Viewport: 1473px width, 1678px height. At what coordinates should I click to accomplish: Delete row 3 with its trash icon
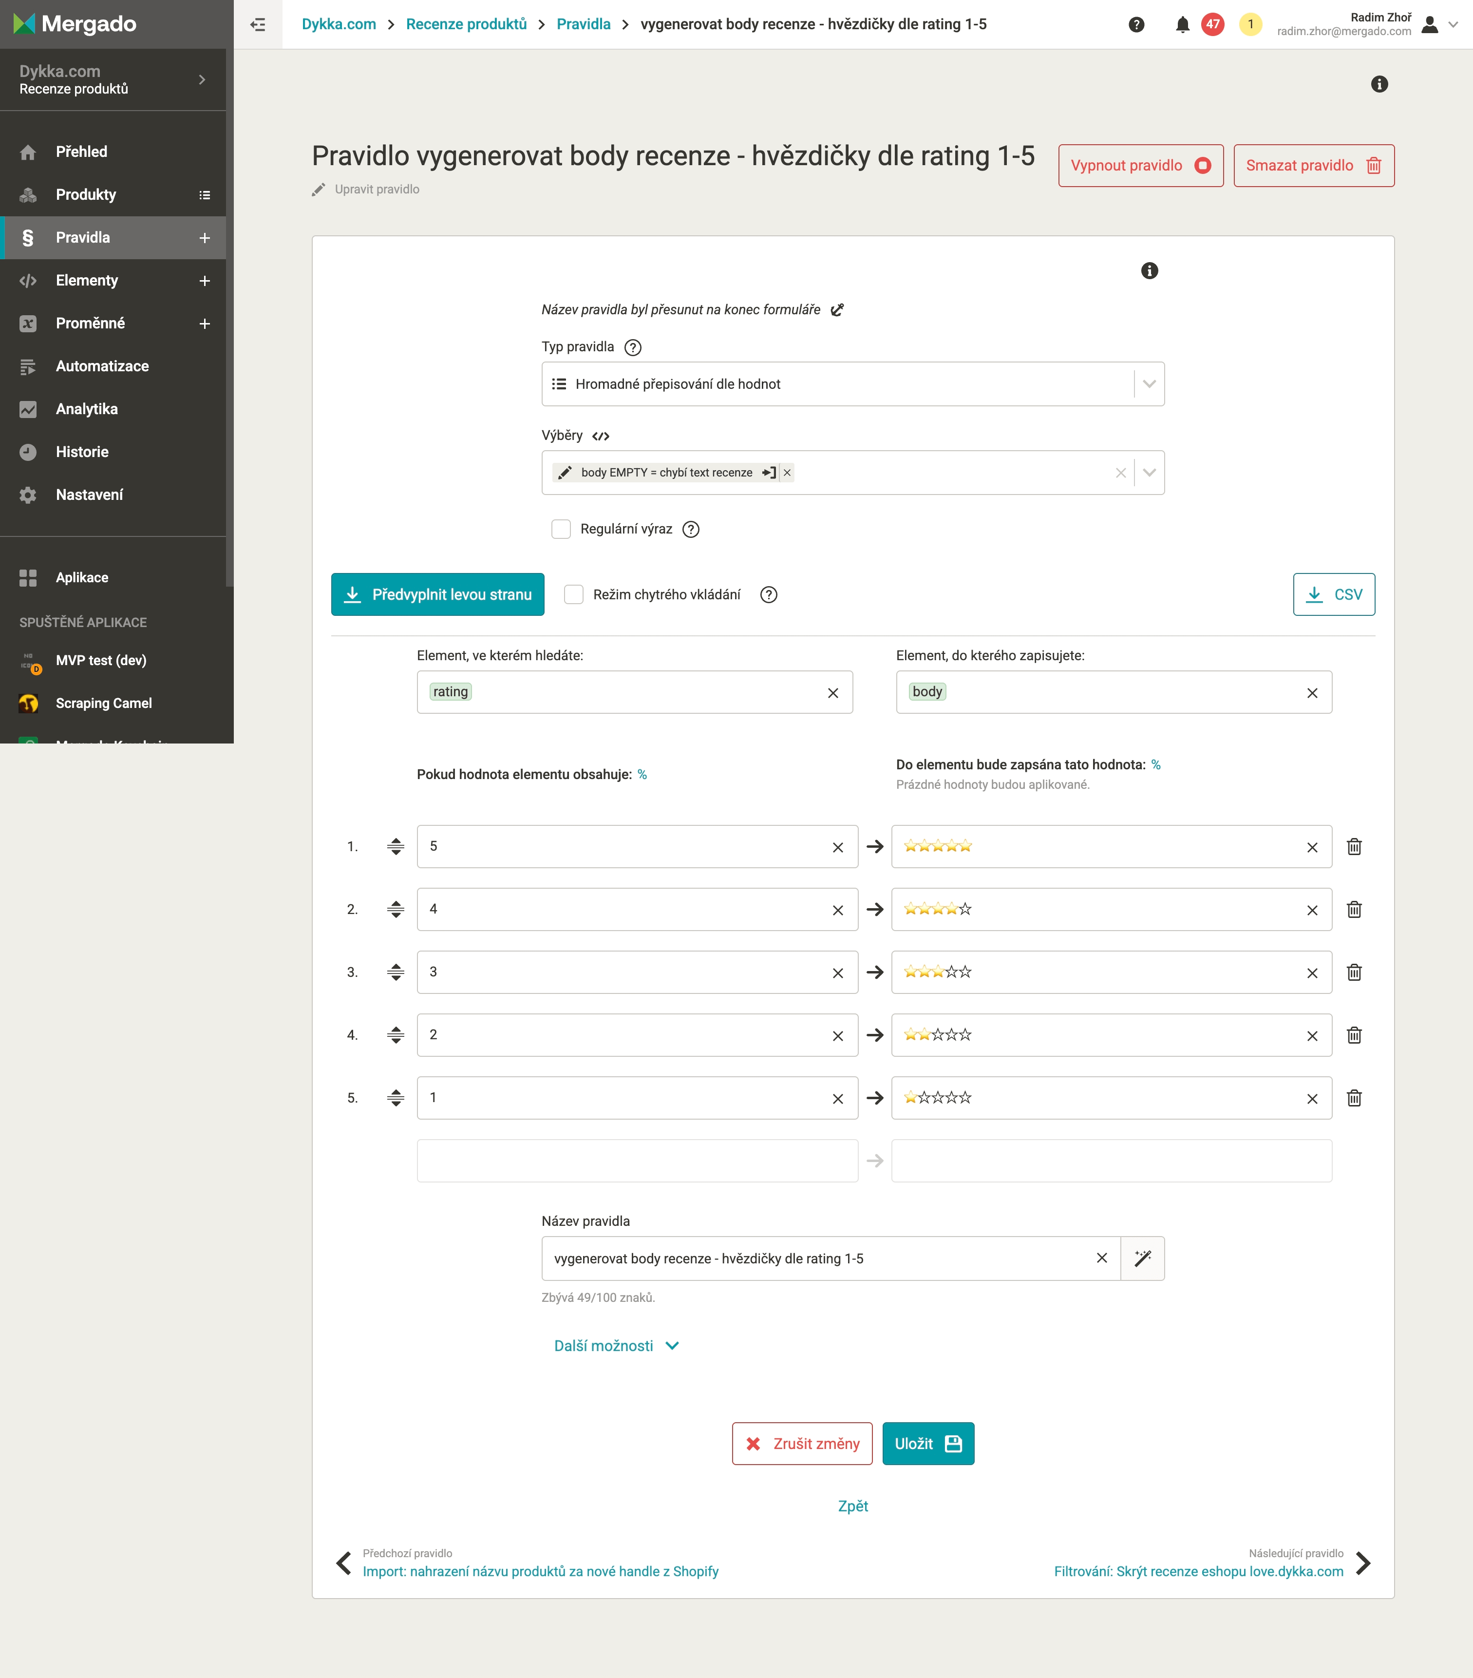point(1354,972)
